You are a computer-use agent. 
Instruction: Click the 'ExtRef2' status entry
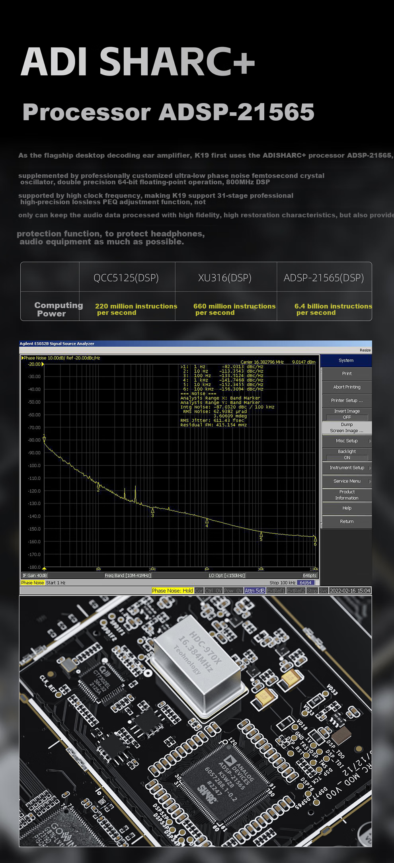click(296, 591)
